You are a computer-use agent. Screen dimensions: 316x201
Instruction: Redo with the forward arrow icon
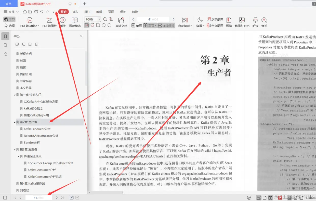(x=48, y=12)
